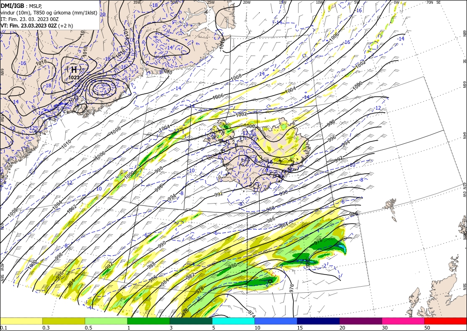Click the H high-pressure marker over Greenland
The height and width of the screenshot is (331, 467).
[74, 70]
